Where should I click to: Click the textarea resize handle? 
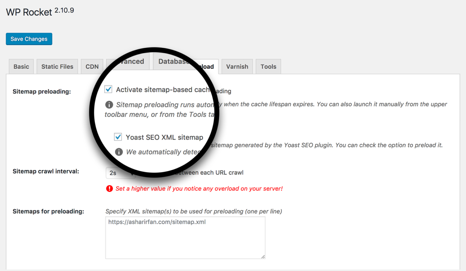pos(263,256)
